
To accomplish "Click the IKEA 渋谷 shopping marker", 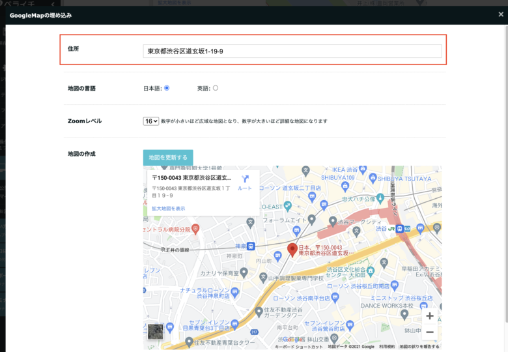I will tap(363, 169).
